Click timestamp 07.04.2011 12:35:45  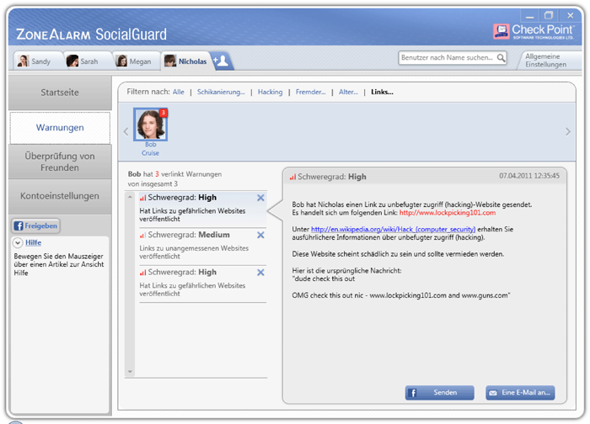[x=529, y=176]
